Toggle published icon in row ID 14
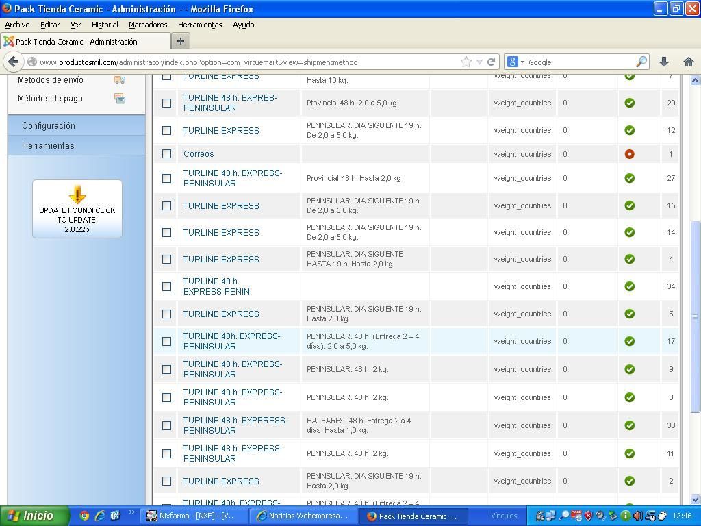Image resolution: width=701 pixels, height=526 pixels. click(630, 232)
